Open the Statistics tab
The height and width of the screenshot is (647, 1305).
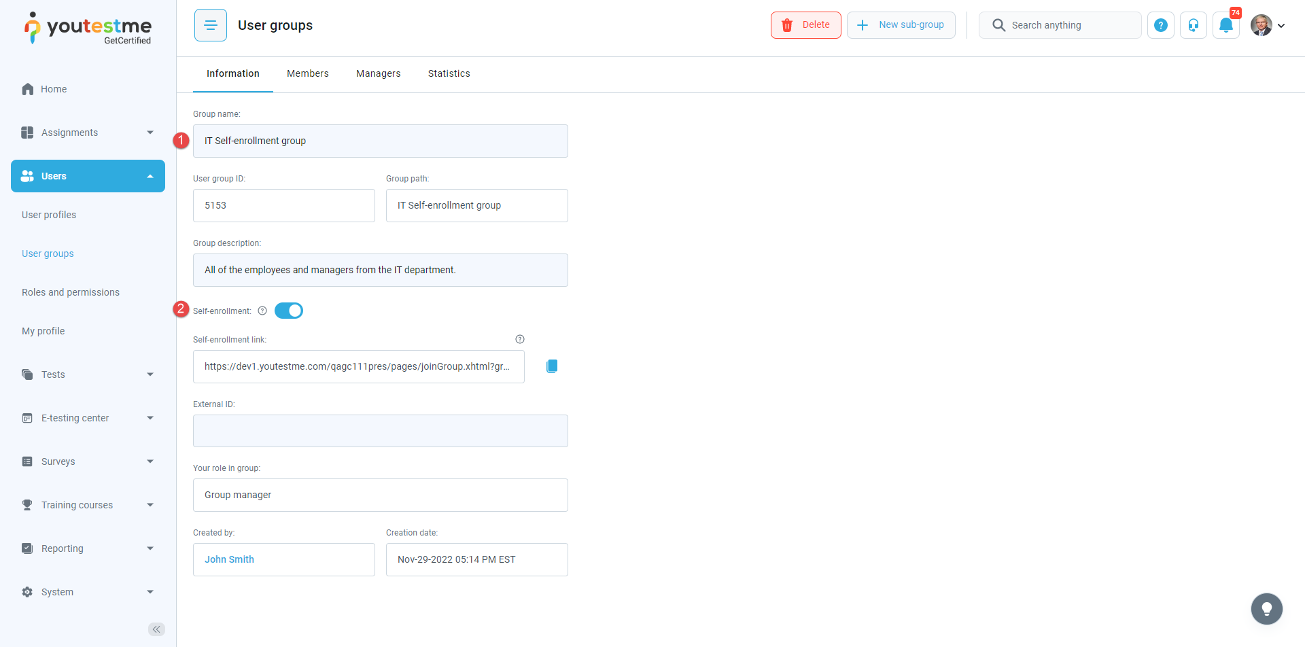tap(449, 73)
